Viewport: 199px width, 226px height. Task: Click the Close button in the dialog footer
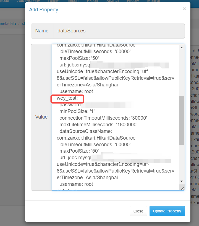pyautogui.click(x=138, y=211)
